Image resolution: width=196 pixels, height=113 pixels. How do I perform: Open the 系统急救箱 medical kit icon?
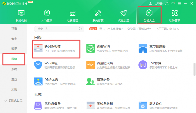(x=90, y=105)
